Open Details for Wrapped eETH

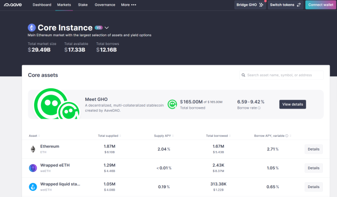pyautogui.click(x=313, y=168)
